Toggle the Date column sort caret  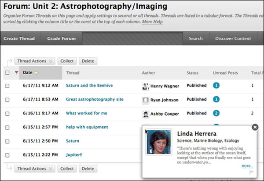coord(37,73)
